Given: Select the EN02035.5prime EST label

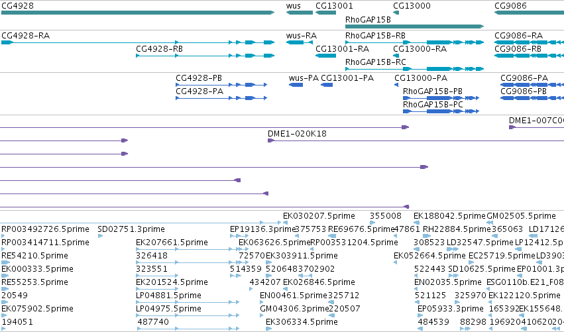Looking at the screenshot, I should [x=448, y=282].
